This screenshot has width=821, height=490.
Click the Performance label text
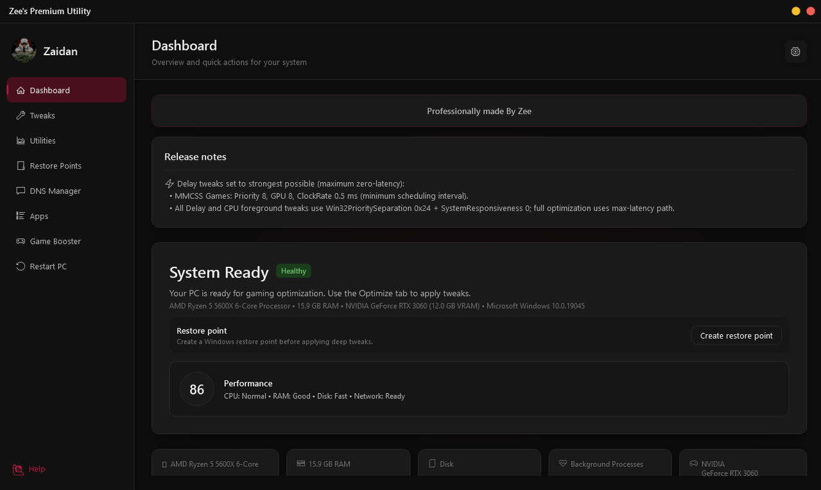(x=248, y=384)
